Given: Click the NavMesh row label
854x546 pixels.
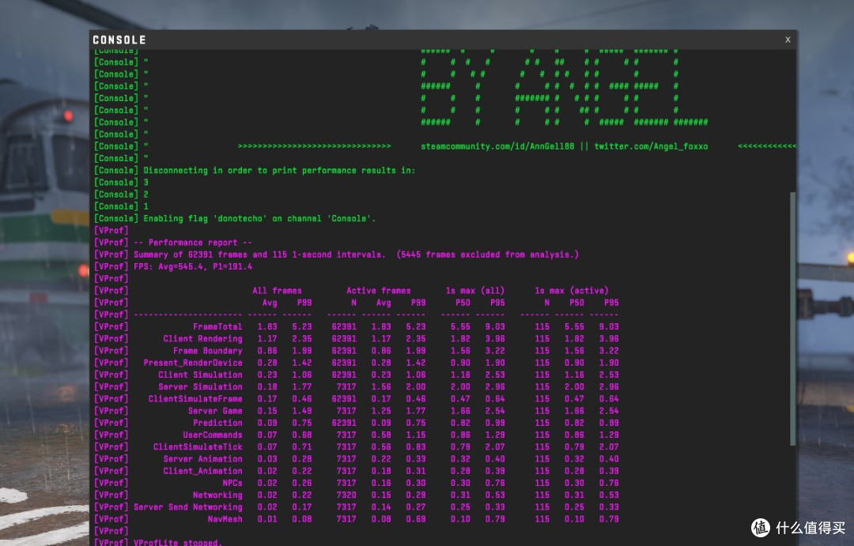Looking at the screenshot, I should pyautogui.click(x=225, y=519).
